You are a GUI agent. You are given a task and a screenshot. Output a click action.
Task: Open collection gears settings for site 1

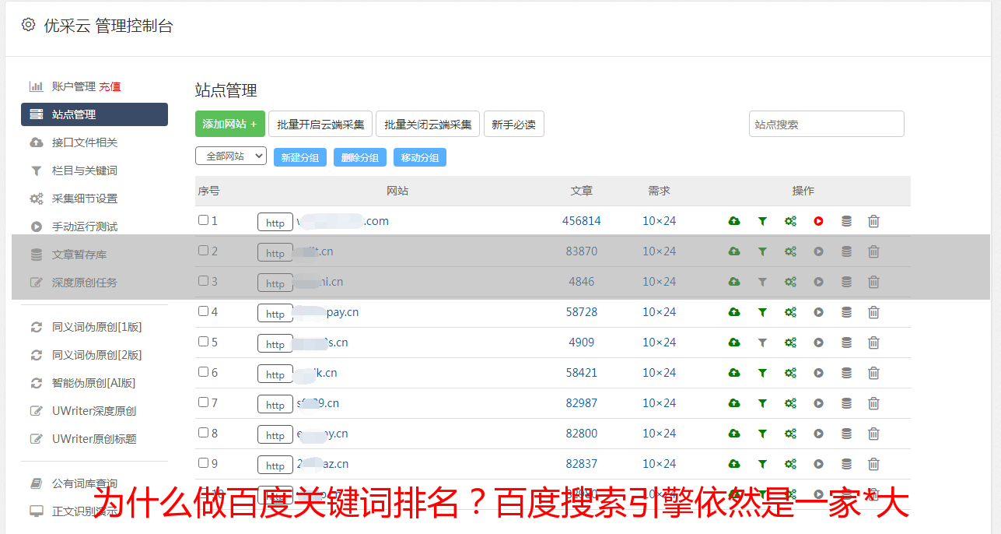click(x=790, y=221)
